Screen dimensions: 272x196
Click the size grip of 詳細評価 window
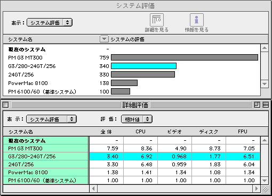click(x=265, y=189)
